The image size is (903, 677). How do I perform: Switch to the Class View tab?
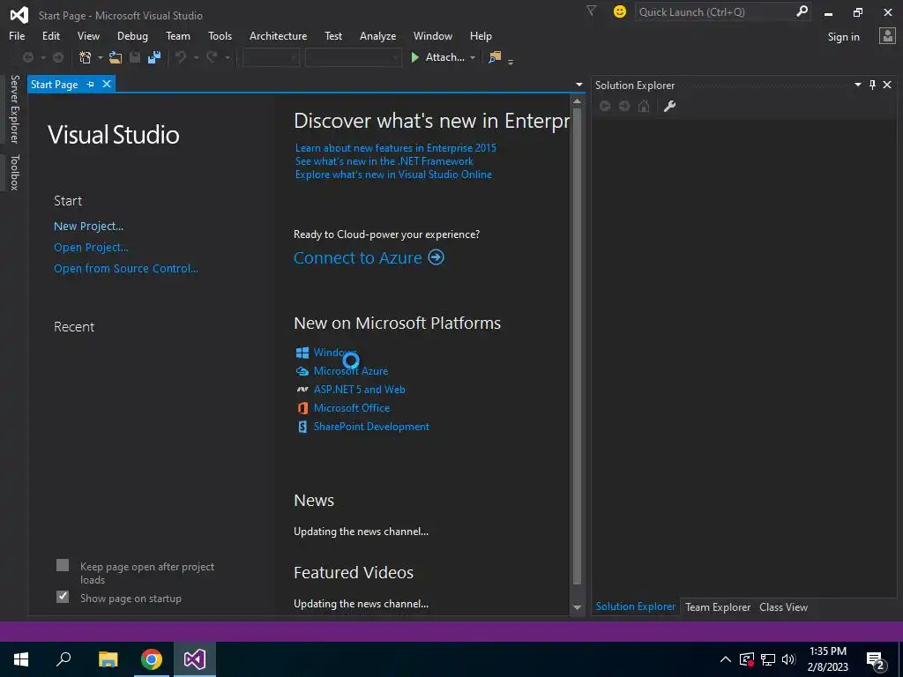[x=783, y=606]
